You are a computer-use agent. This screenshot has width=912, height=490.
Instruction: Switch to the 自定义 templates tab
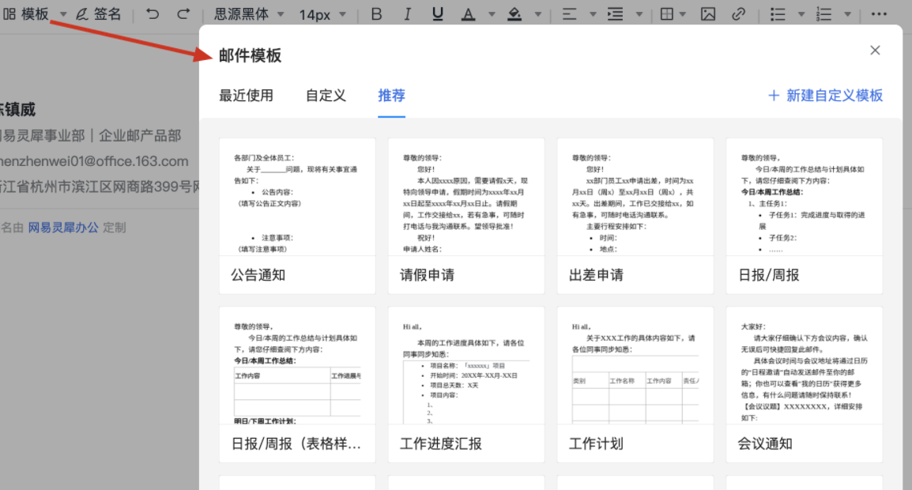[x=325, y=96]
